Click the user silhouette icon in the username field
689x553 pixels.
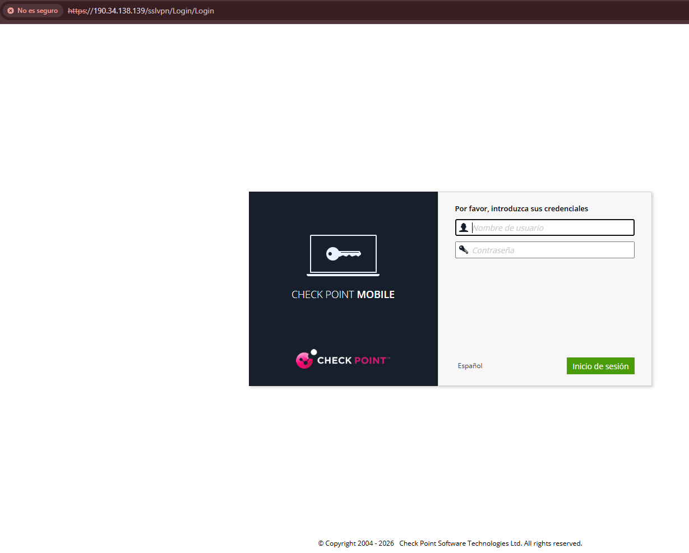(464, 227)
